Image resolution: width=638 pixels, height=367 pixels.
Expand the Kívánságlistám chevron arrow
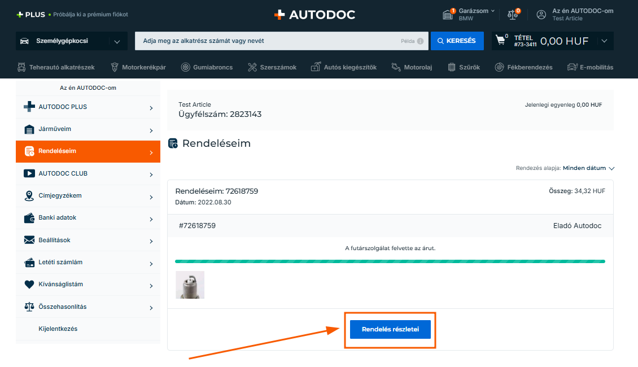(151, 286)
